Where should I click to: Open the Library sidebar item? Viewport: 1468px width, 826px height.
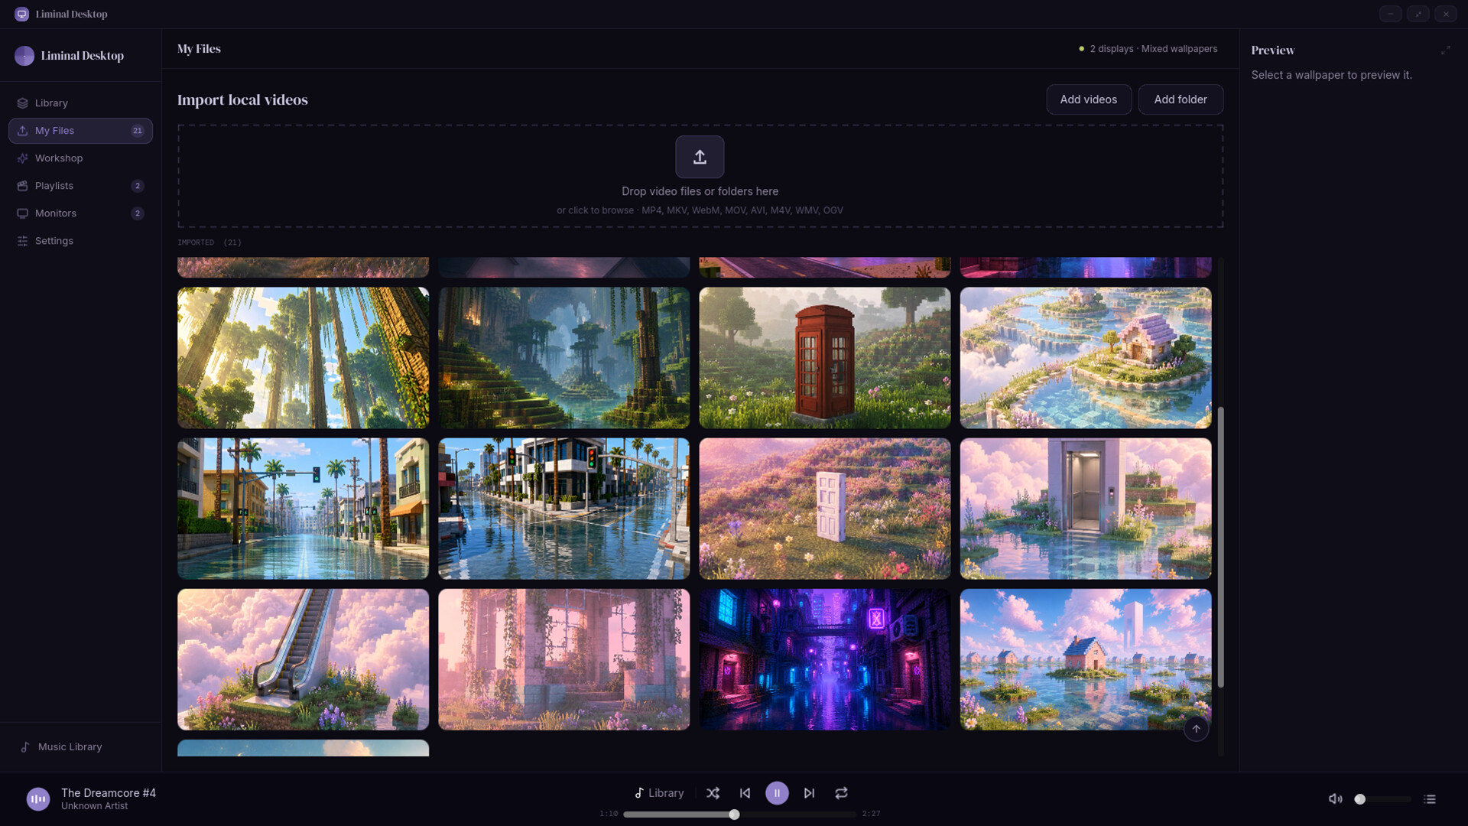click(x=80, y=103)
